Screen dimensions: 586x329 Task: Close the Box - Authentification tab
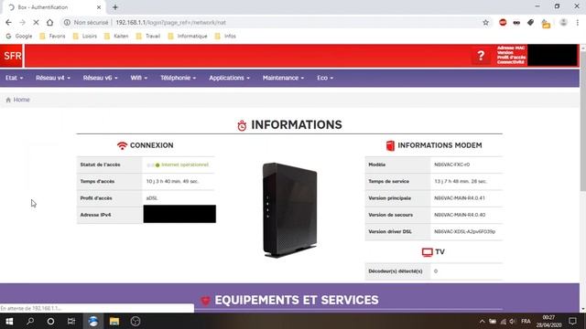(x=99, y=7)
